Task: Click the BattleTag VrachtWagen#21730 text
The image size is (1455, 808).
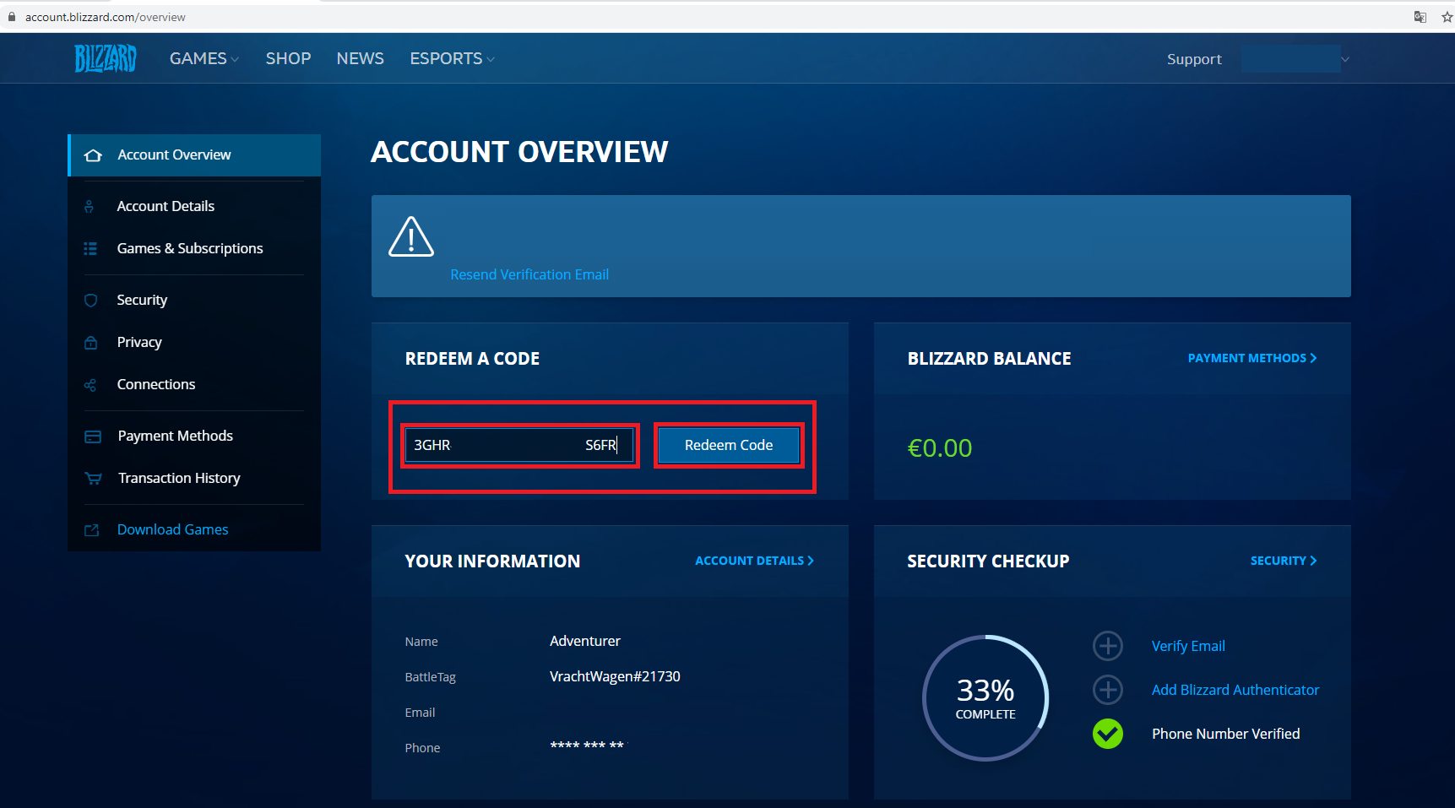Action: tap(615, 676)
